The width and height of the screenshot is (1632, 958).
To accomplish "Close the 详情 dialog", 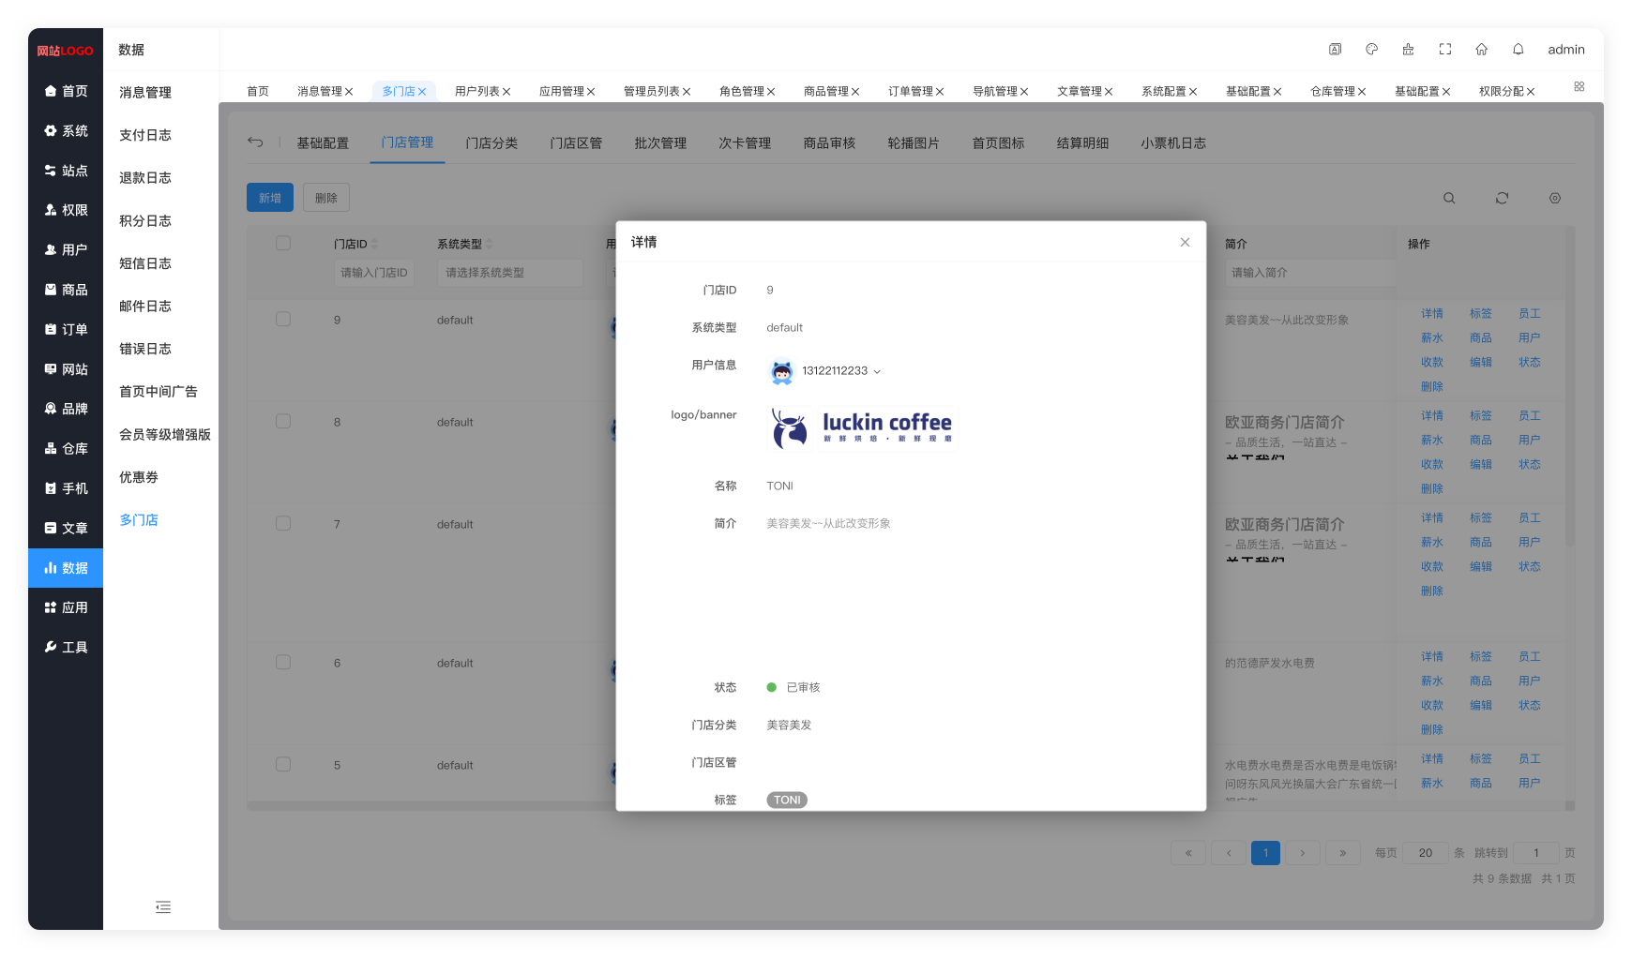I will pyautogui.click(x=1185, y=243).
